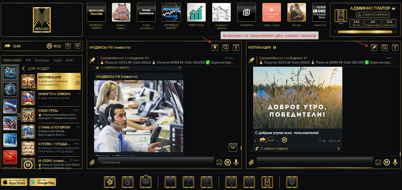This screenshot has height=190, width=402.
Task: Open Закреплённое сообщение #4
Action: point(164,60)
